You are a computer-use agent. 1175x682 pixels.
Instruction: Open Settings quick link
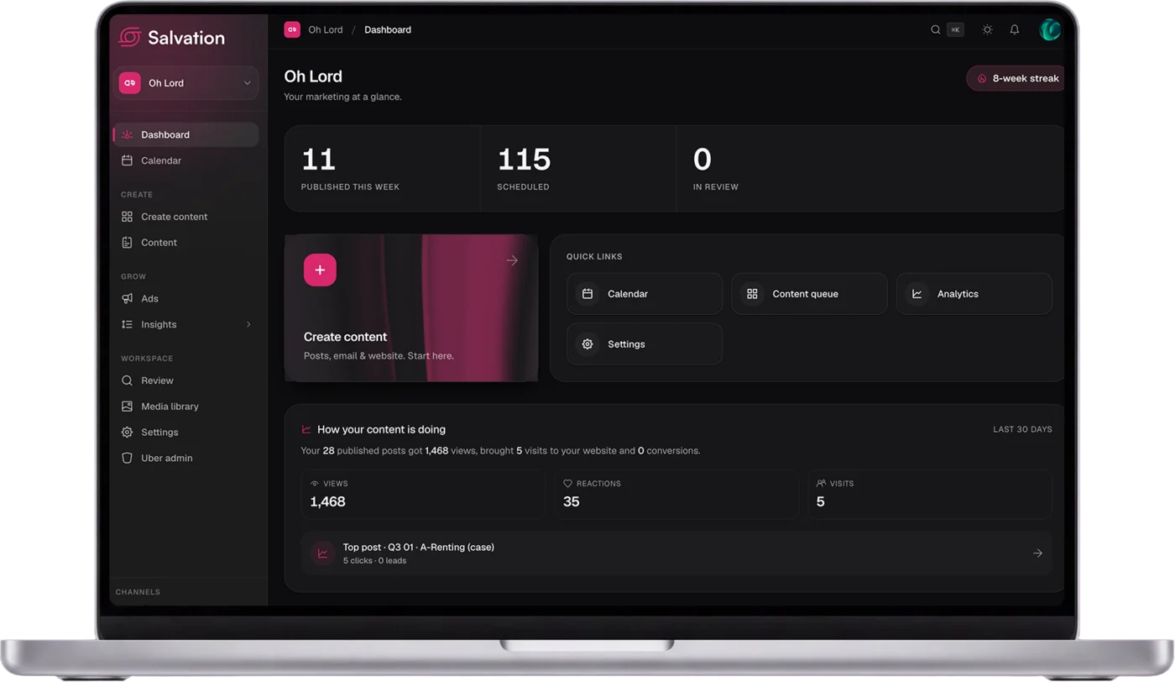click(645, 344)
